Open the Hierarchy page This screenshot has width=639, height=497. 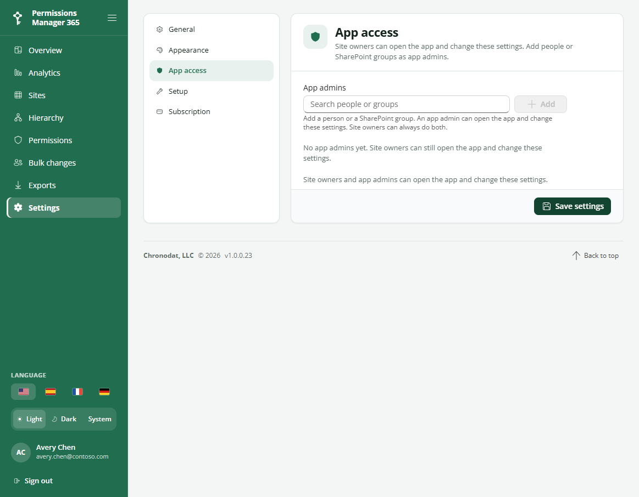(64, 117)
